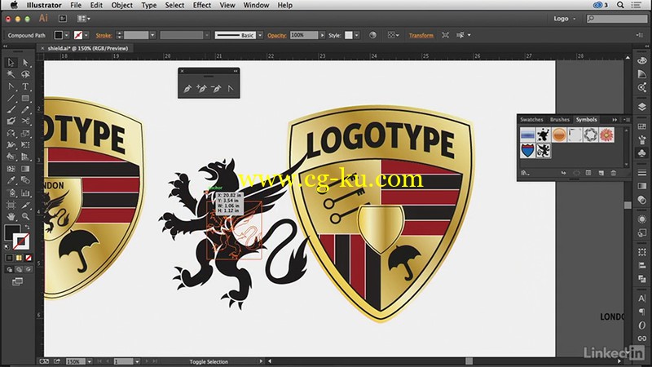
Task: Select the Scissors tool
Action: [x=25, y=121]
